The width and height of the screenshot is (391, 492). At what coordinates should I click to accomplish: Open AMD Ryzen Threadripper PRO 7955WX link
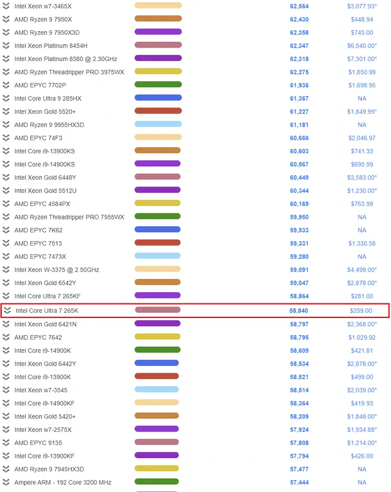coord(69,217)
